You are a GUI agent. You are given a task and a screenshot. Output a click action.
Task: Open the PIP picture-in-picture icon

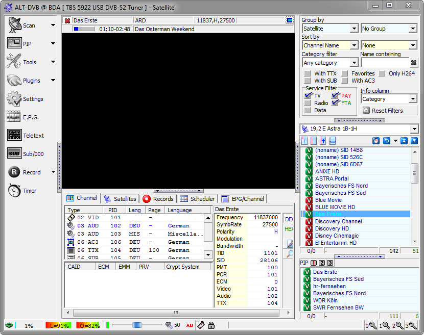tap(14, 43)
